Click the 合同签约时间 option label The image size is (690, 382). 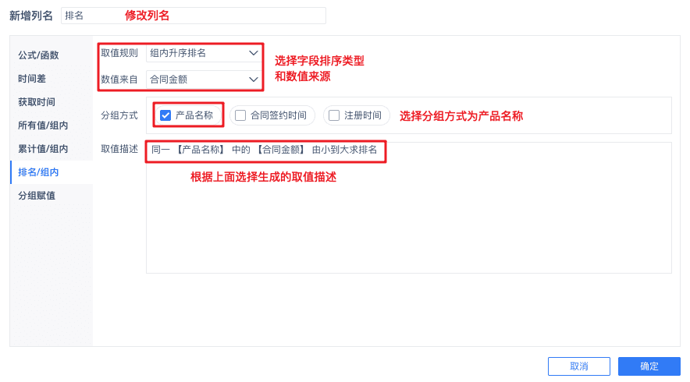coord(279,115)
